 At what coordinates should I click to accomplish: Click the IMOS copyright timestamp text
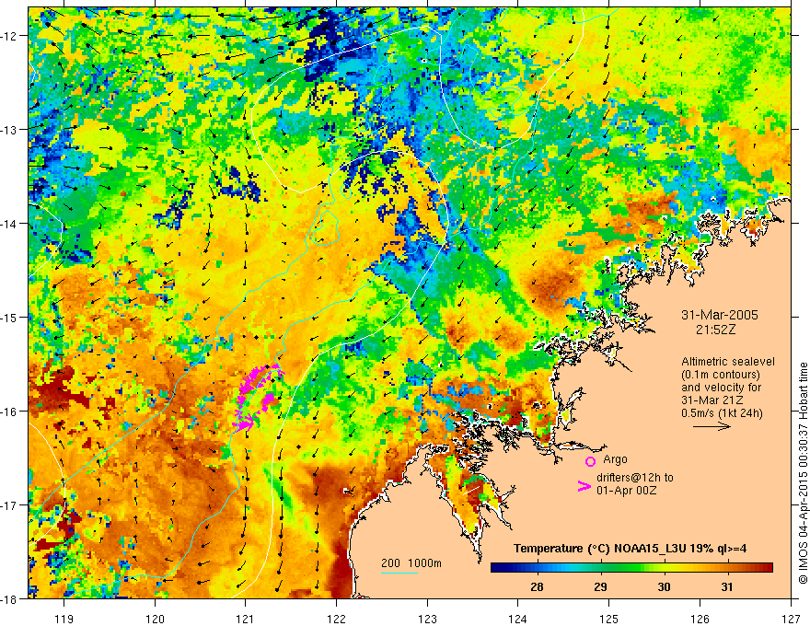click(803, 472)
